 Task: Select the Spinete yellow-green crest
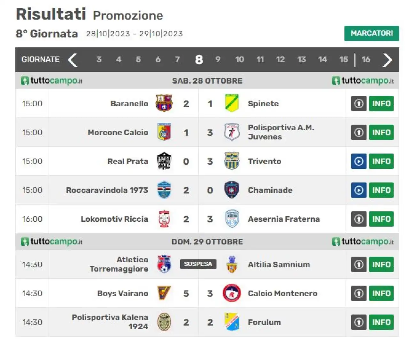[x=232, y=103]
